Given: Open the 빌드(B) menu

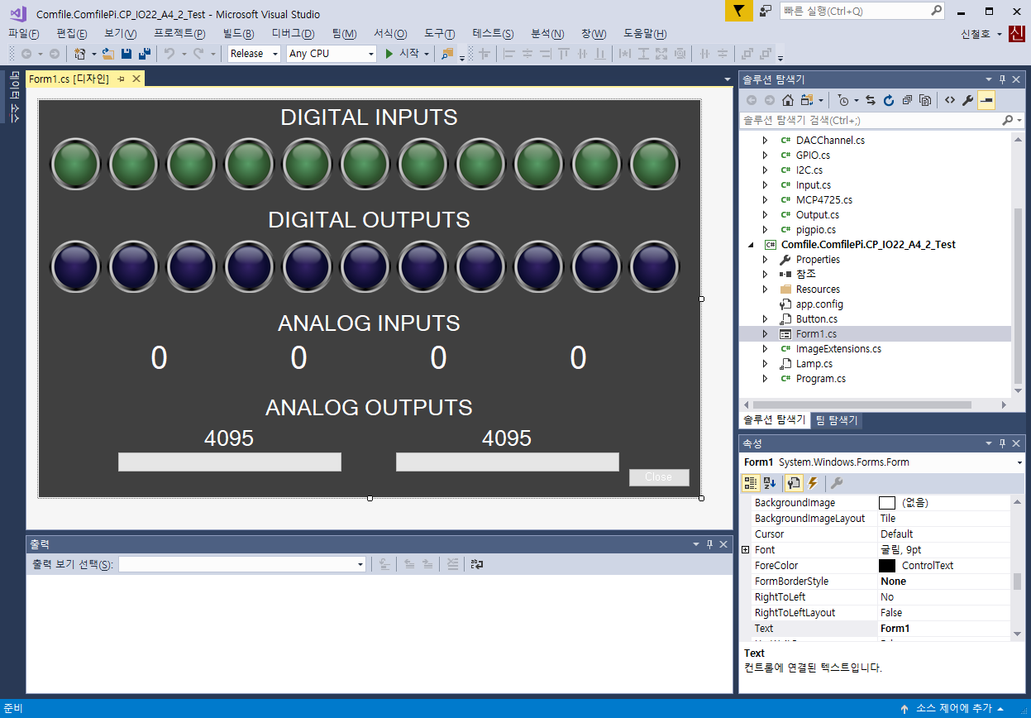Looking at the screenshot, I should (238, 34).
